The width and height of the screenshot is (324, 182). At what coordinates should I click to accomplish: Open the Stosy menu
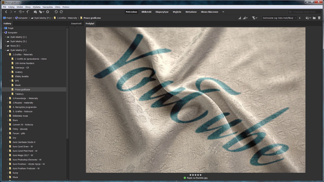click(28, 7)
